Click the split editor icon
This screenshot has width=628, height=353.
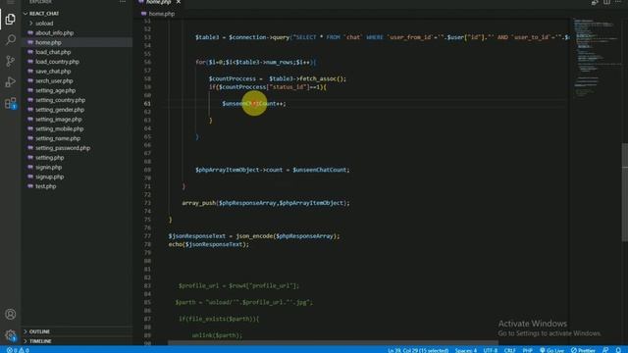pyautogui.click(x=606, y=2)
